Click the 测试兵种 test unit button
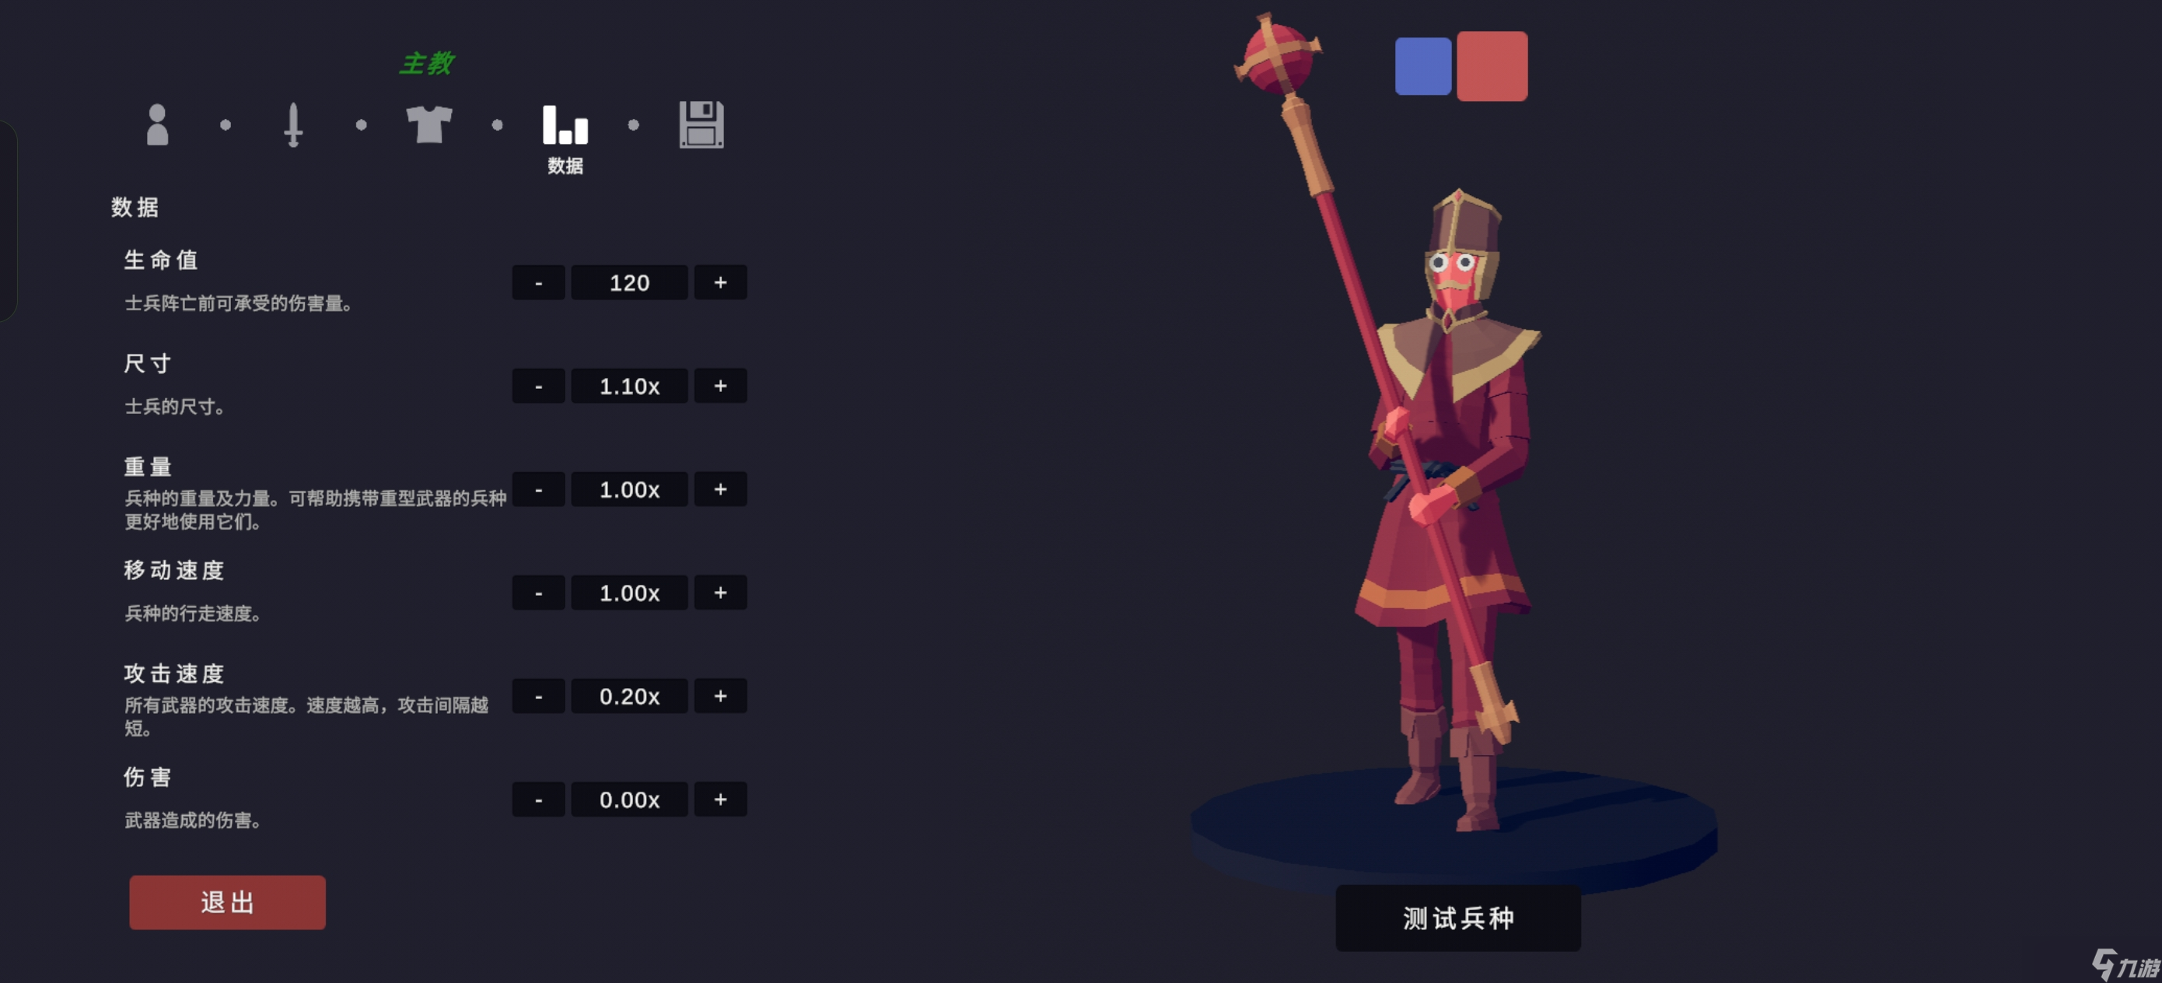2162x983 pixels. 1458,918
